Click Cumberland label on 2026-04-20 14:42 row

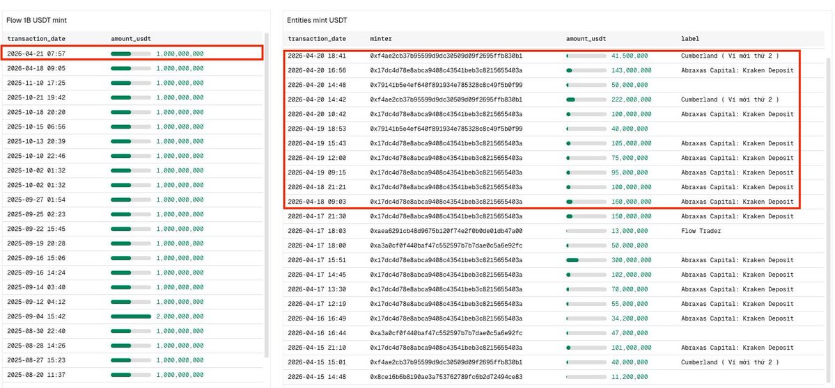click(729, 99)
